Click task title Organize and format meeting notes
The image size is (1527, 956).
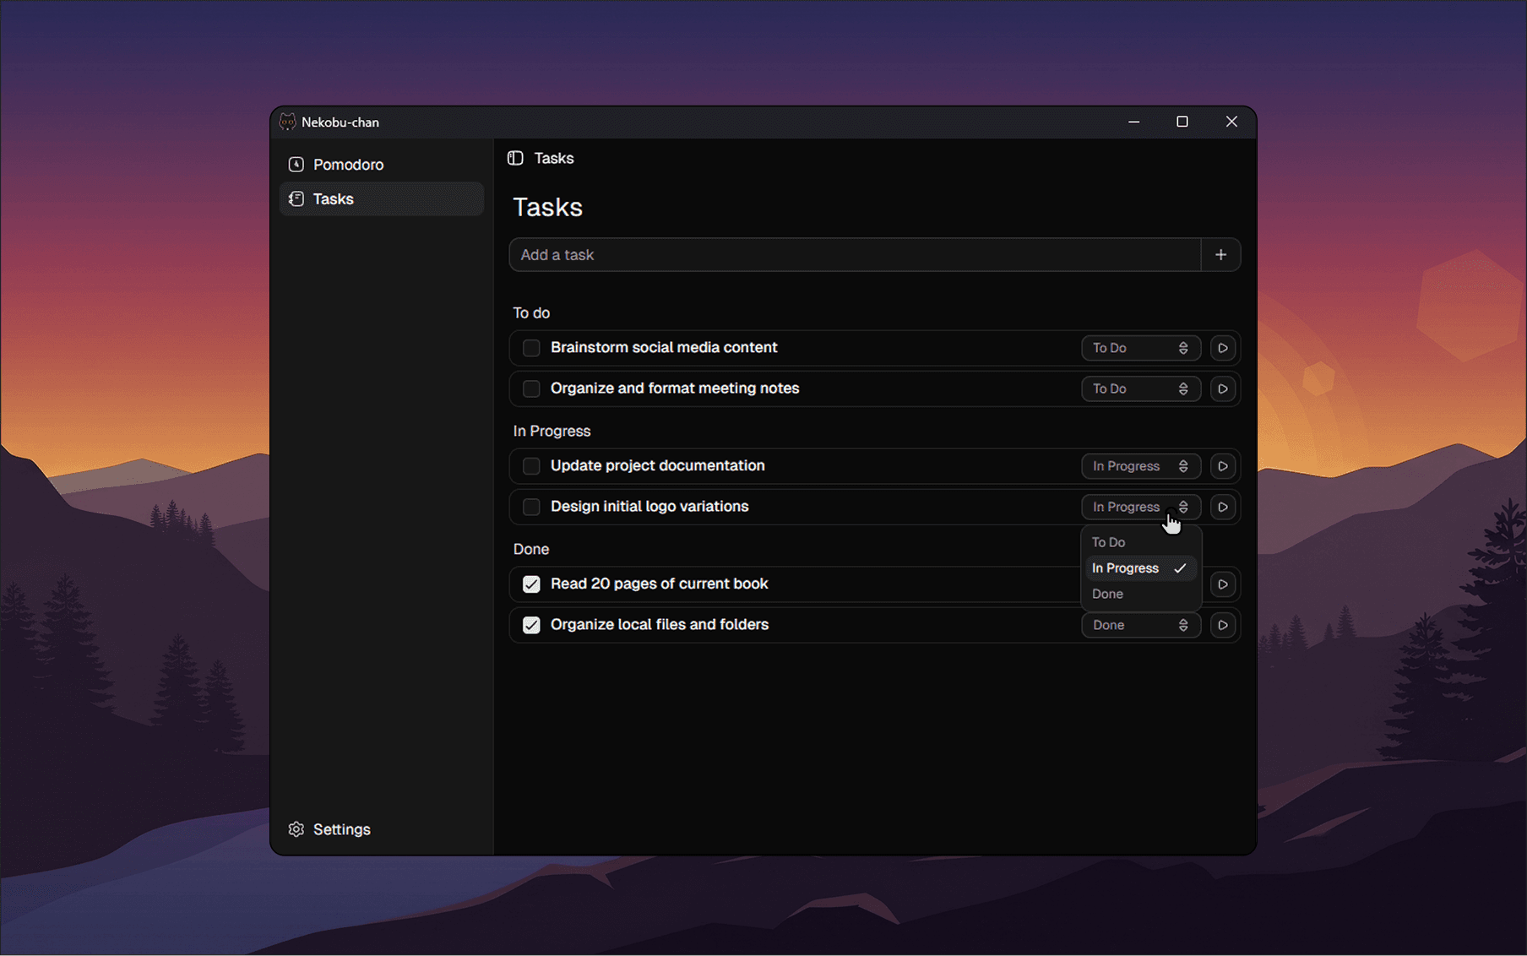click(x=675, y=388)
